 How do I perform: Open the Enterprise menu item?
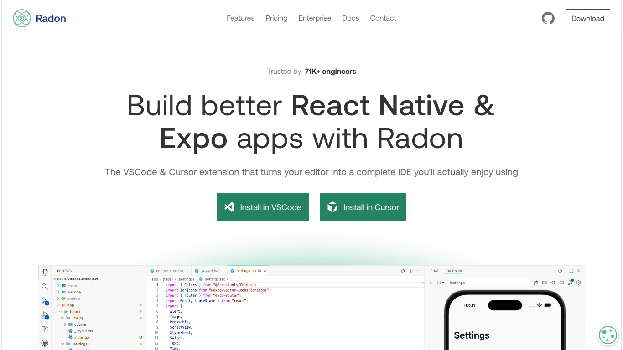click(315, 18)
